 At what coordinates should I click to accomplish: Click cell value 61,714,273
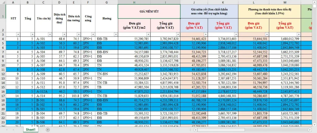134,101
